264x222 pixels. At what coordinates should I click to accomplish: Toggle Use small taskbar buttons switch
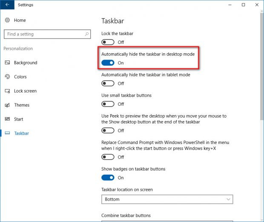108,104
